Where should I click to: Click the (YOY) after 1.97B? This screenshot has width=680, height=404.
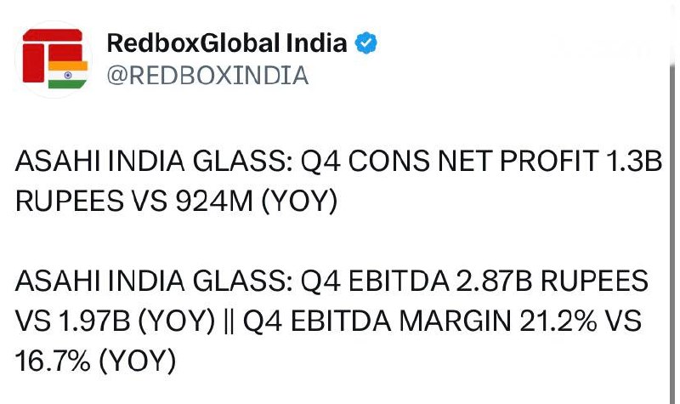tap(177, 321)
